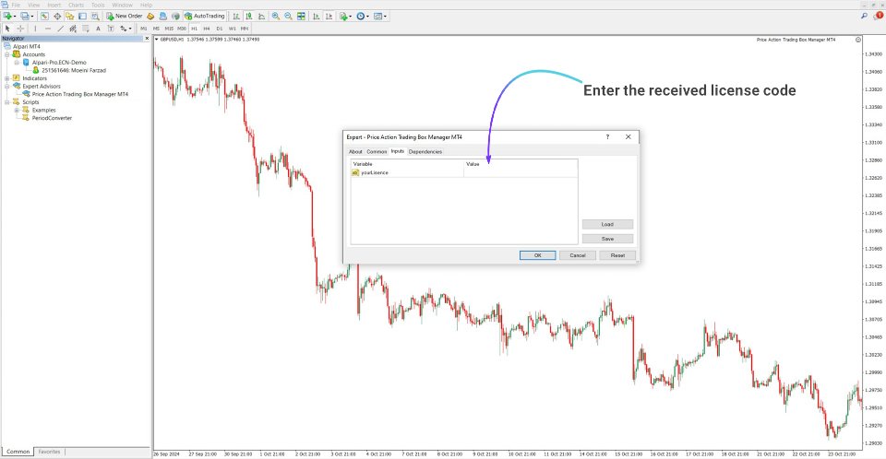Select account 251561646: Moeini Farzad

point(74,71)
